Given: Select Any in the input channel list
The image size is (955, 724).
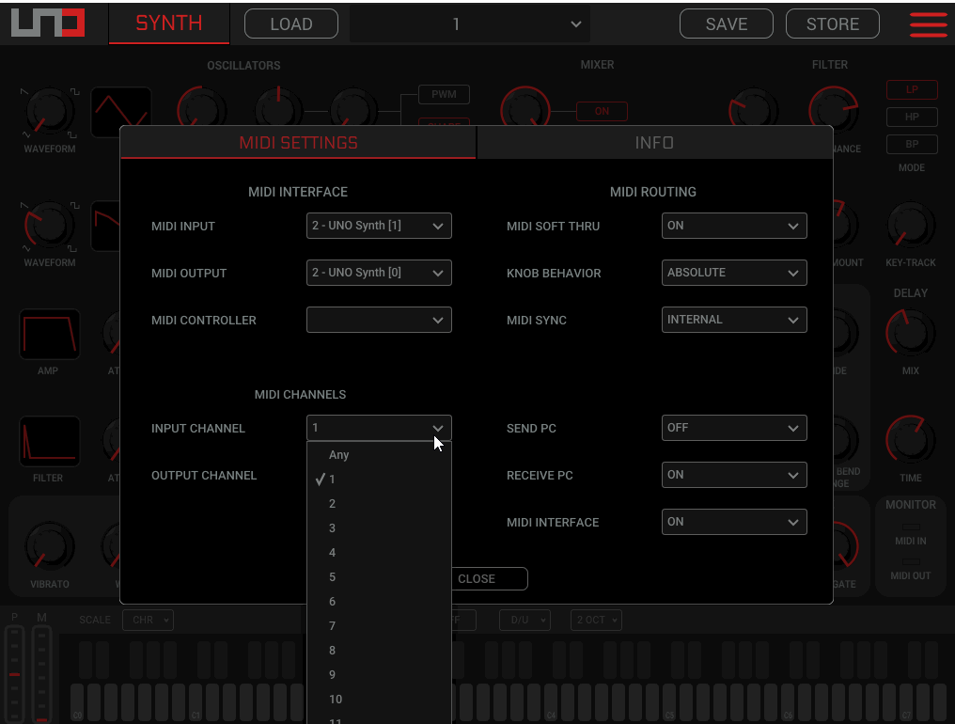Looking at the screenshot, I should [x=379, y=455].
